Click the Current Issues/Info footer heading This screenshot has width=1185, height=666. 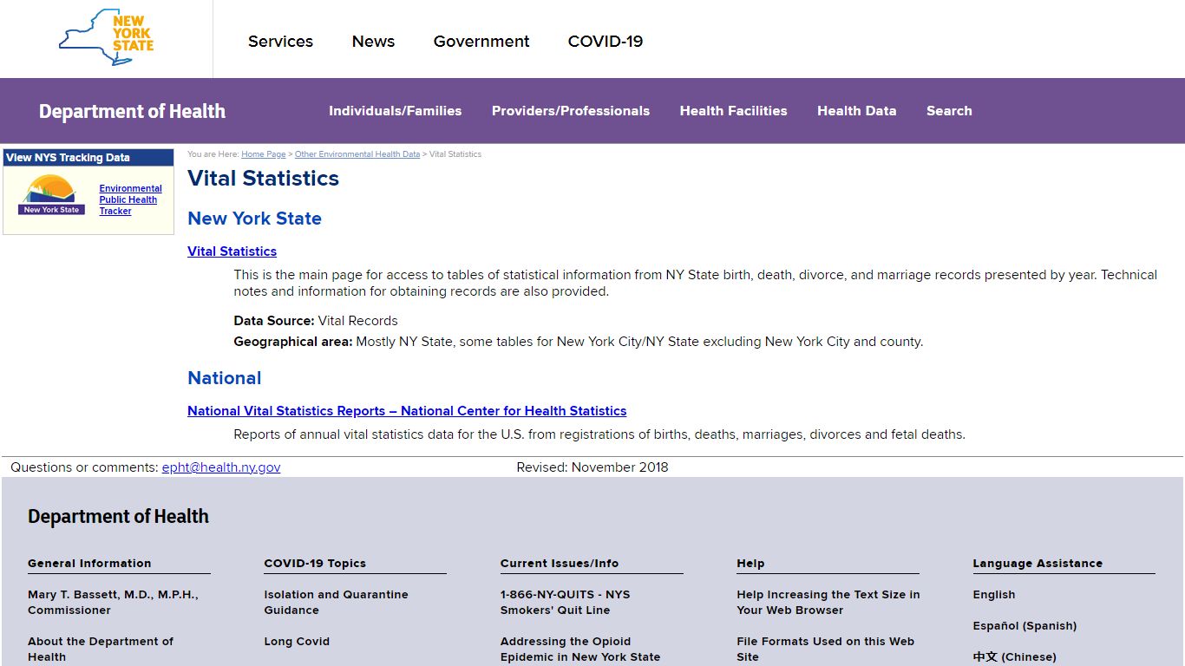[x=560, y=564]
